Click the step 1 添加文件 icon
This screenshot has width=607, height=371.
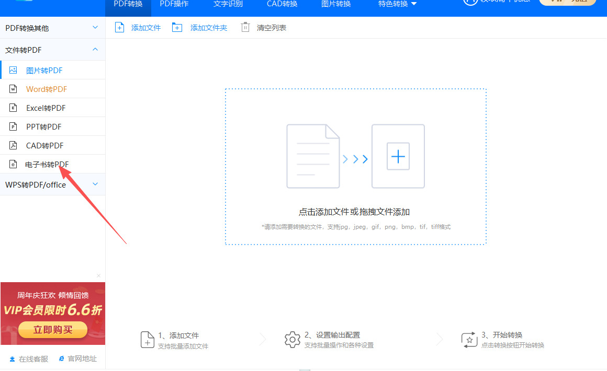[x=147, y=340]
